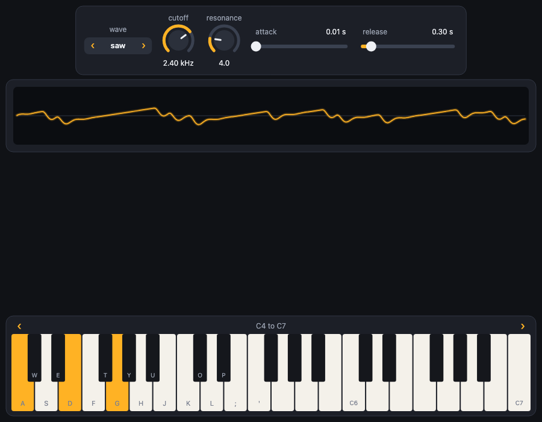542x422 pixels.
Task: Play the black key labeled T
Action: pos(105,357)
